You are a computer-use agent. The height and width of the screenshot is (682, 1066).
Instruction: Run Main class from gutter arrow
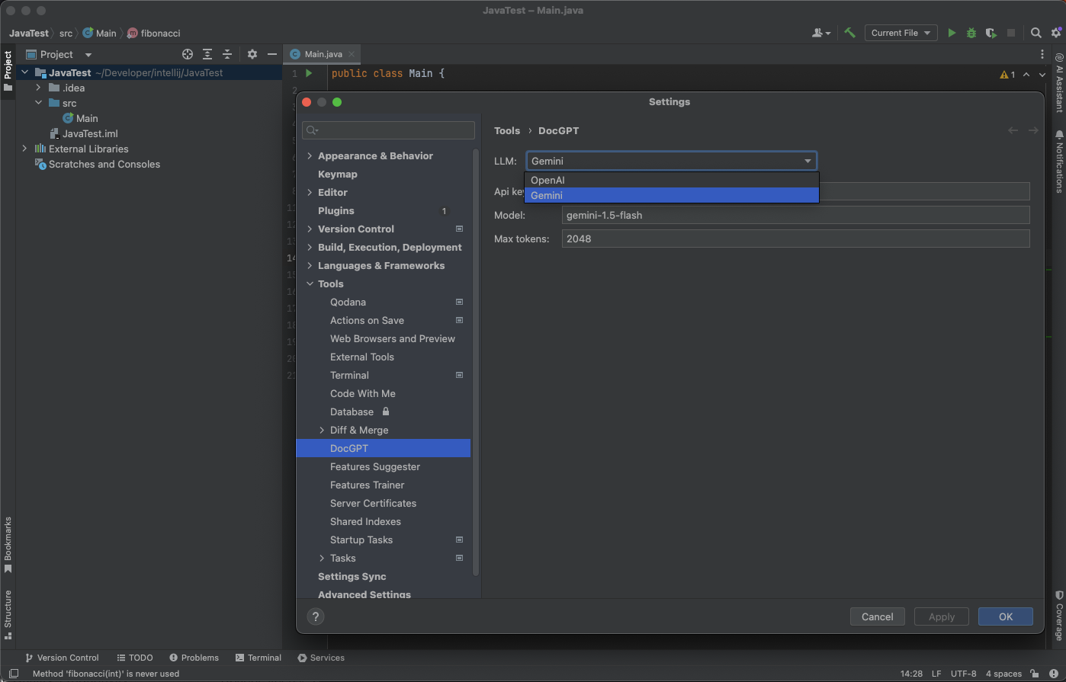[309, 73]
